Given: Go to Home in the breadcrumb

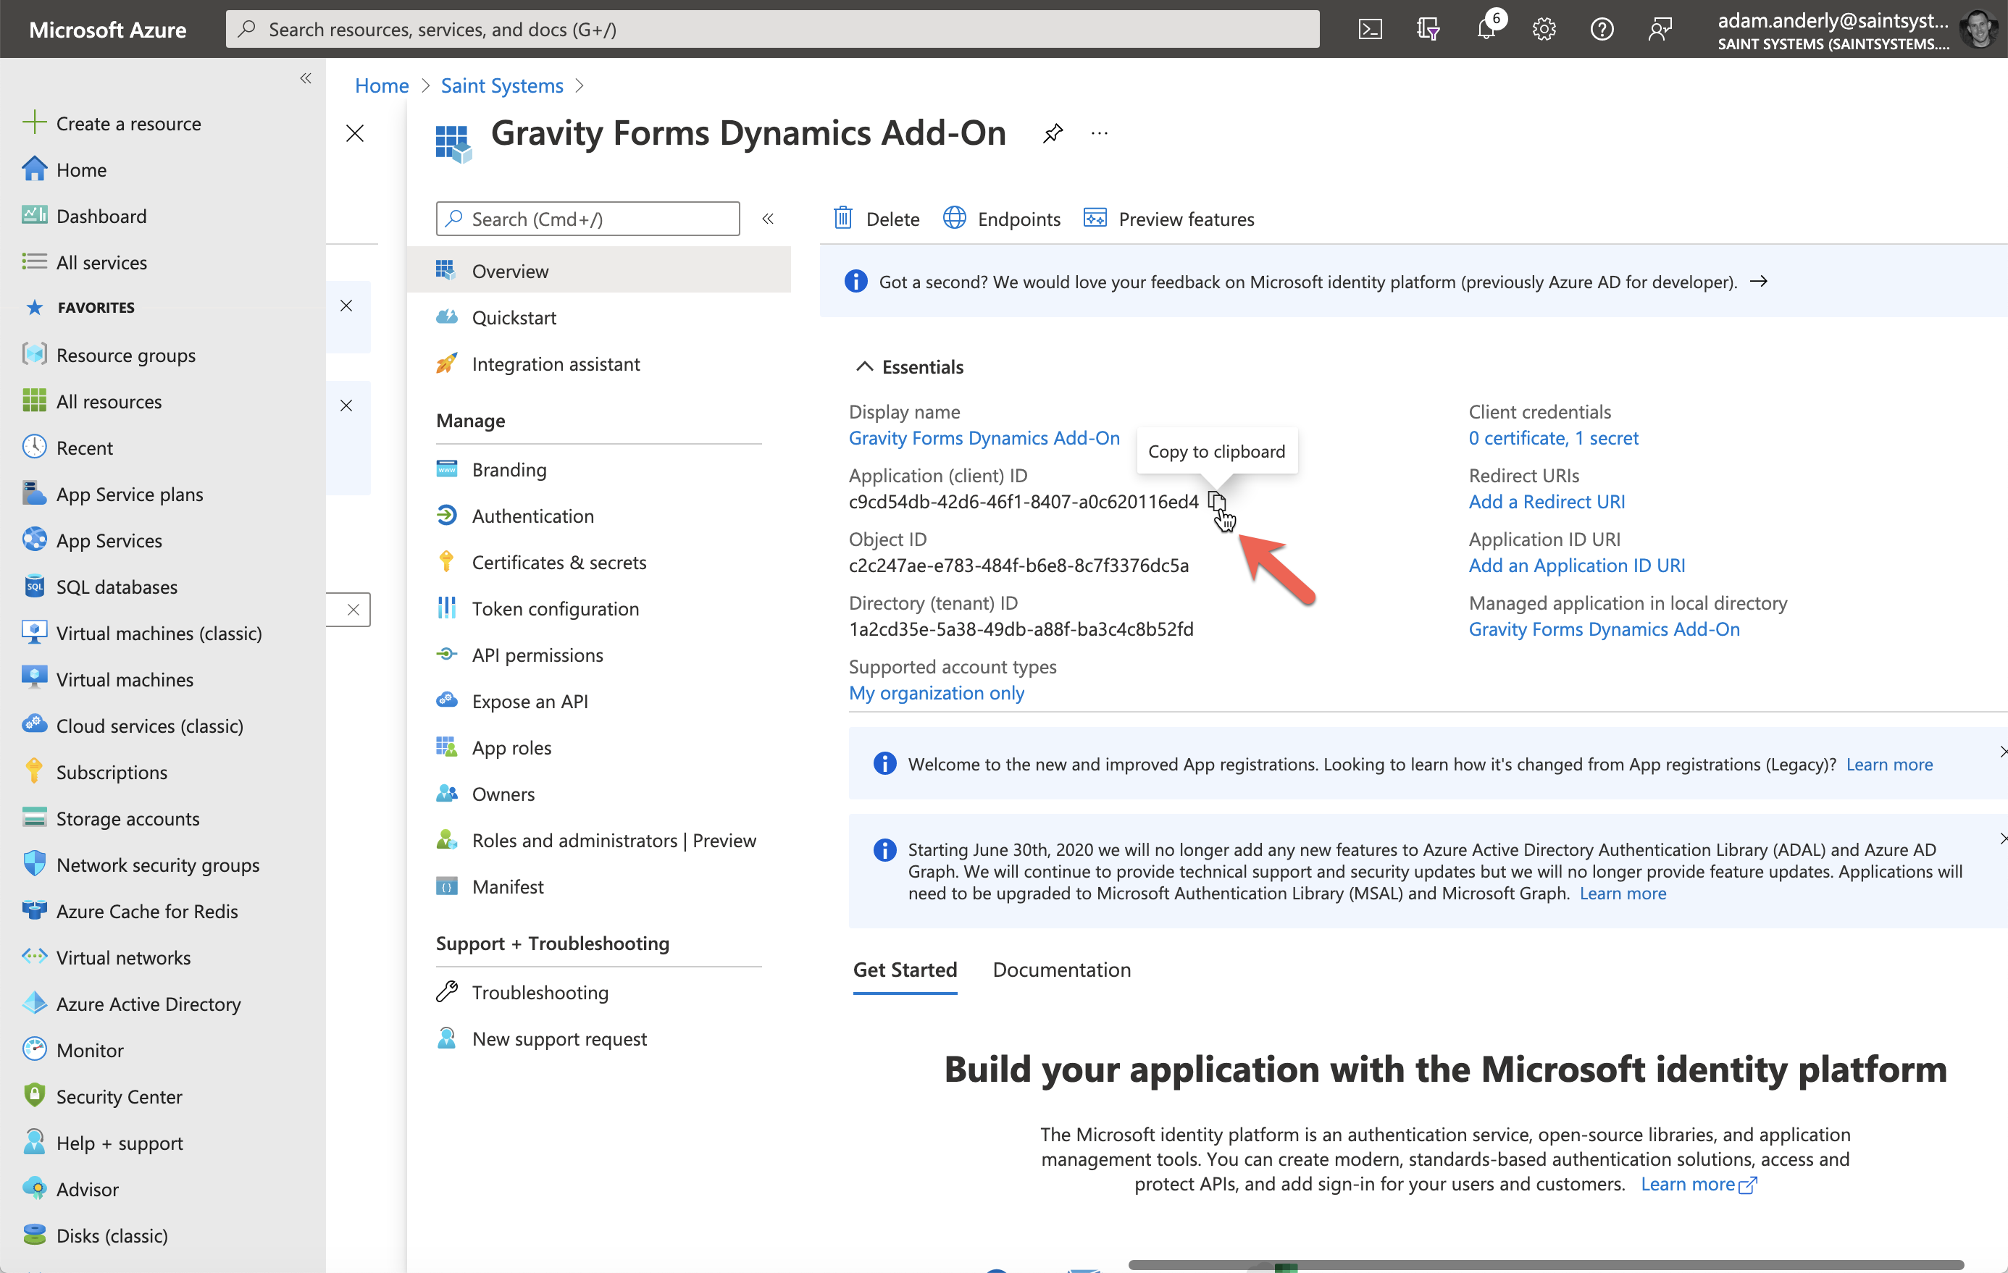Looking at the screenshot, I should click(x=382, y=85).
